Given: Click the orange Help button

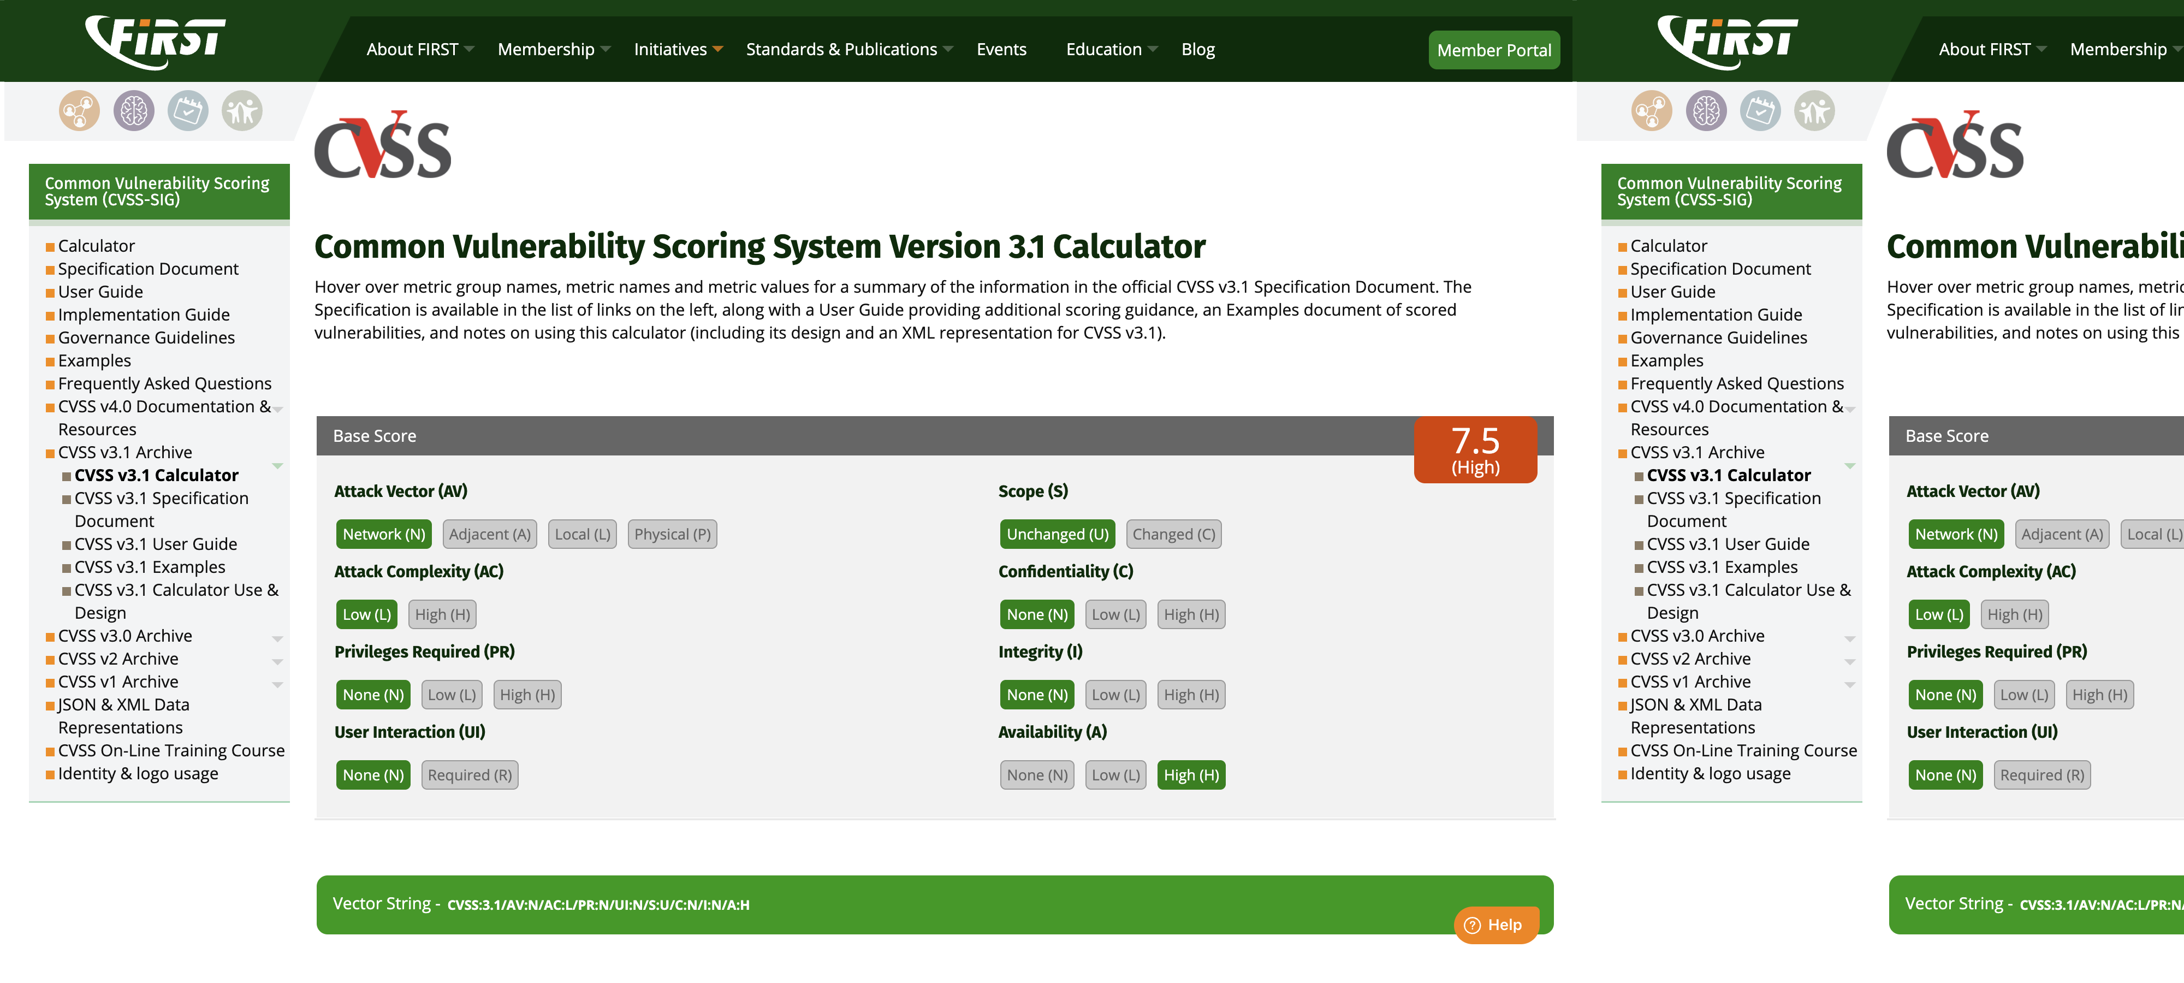Looking at the screenshot, I should click(1495, 925).
